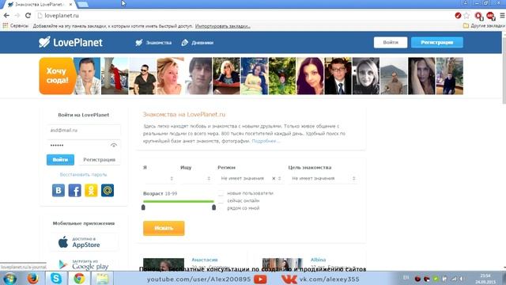Image resolution: width=506 pixels, height=285 pixels.
Task: Clear the Регион value with X
Action: 274,178
